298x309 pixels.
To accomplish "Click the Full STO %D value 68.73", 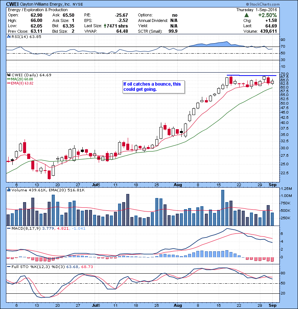I will (87, 267).
